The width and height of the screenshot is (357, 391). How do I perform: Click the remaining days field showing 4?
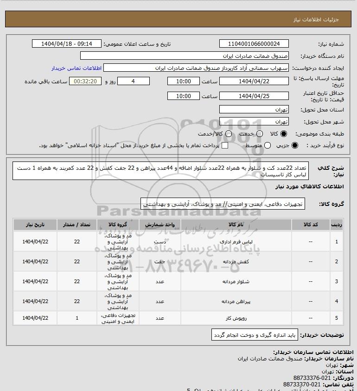[134, 81]
